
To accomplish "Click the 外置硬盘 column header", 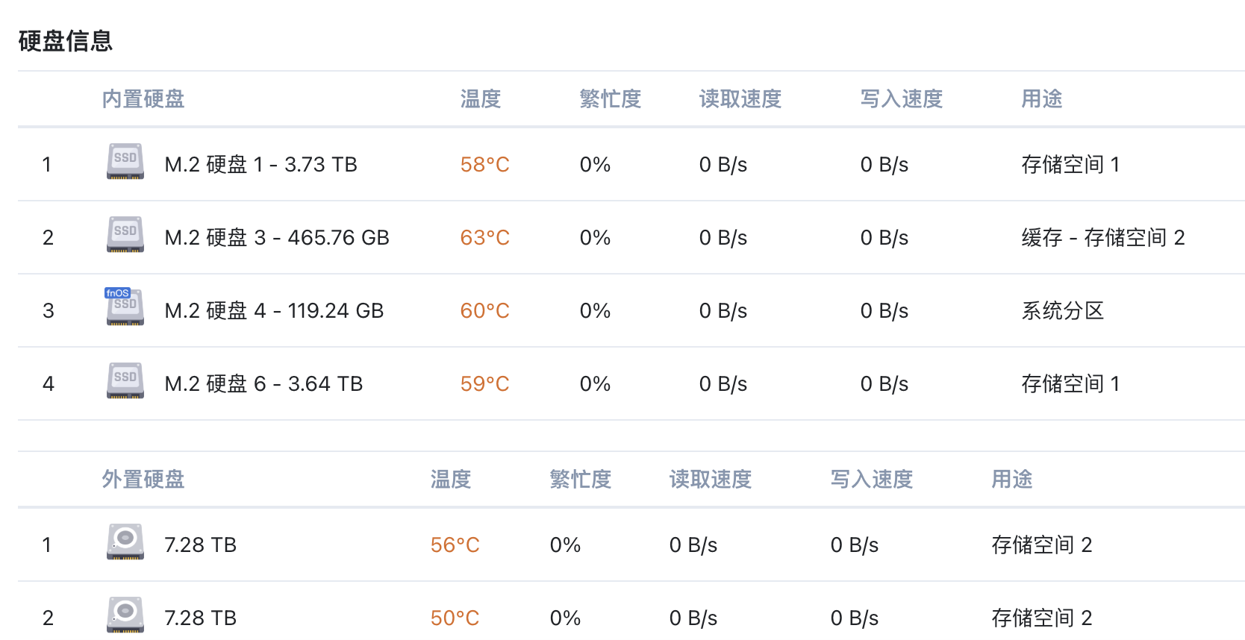I will point(143,479).
